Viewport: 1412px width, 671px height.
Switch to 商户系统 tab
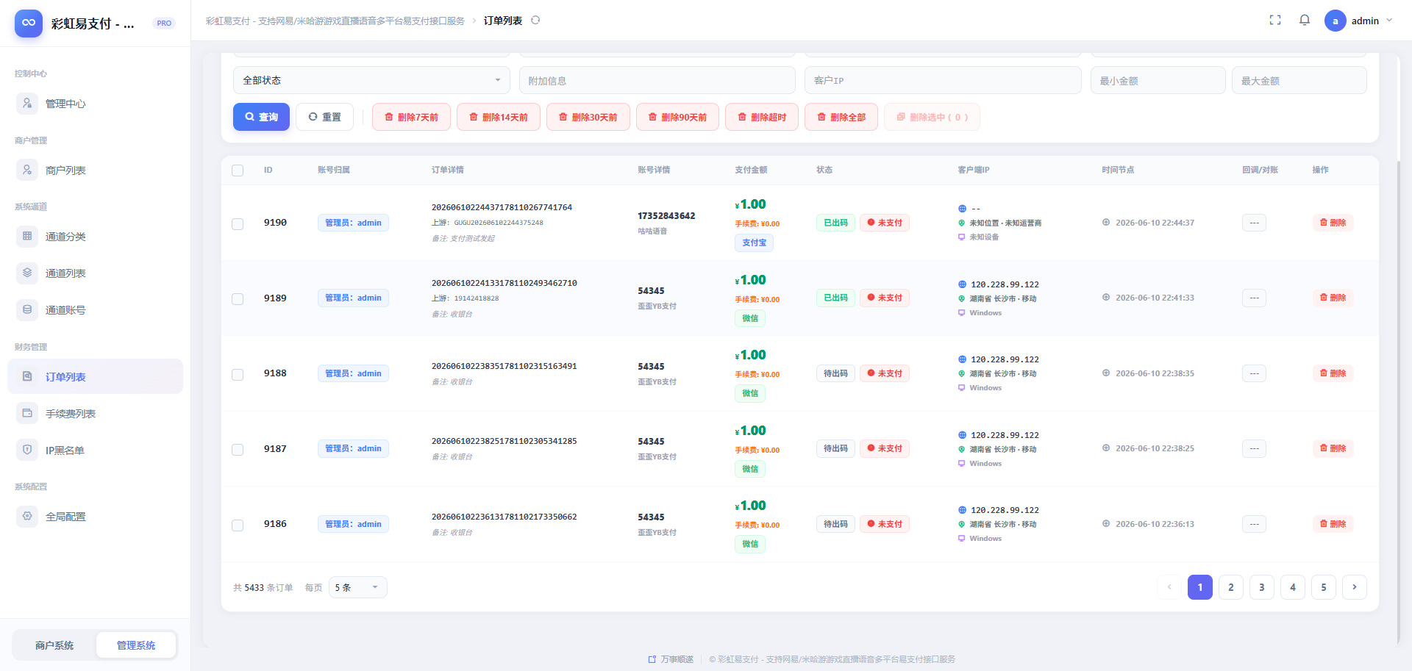(x=54, y=645)
